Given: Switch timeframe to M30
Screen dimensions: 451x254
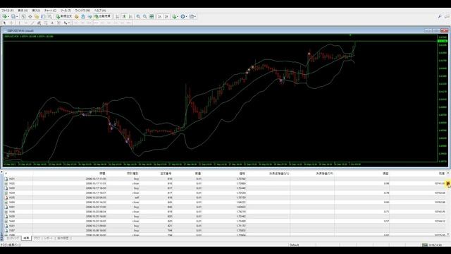Looking at the screenshot, I should pos(96,23).
